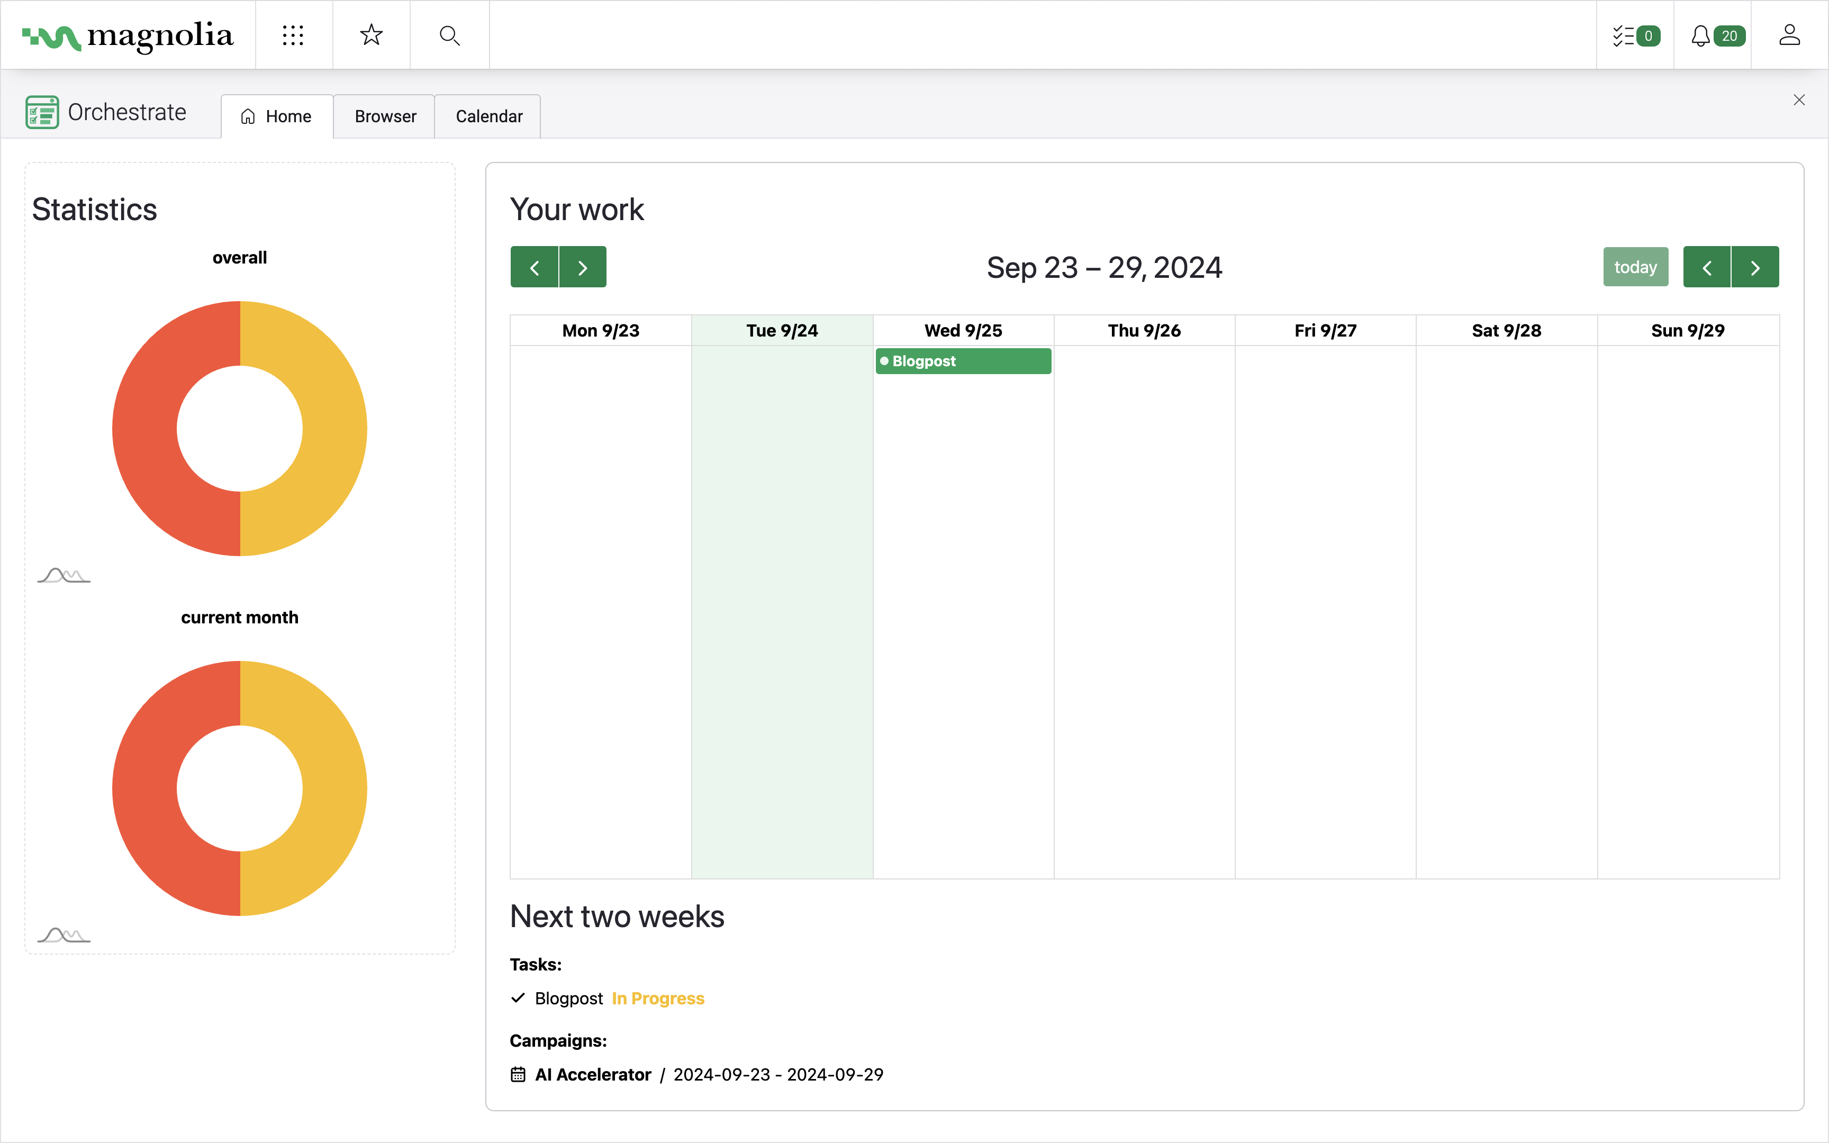
Task: Click the checkmark next to the Blogpost task
Action: tap(518, 998)
